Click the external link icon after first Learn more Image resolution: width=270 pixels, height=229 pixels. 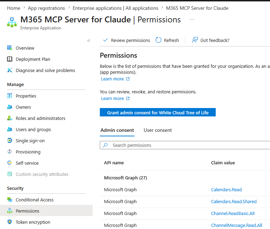click(x=127, y=79)
